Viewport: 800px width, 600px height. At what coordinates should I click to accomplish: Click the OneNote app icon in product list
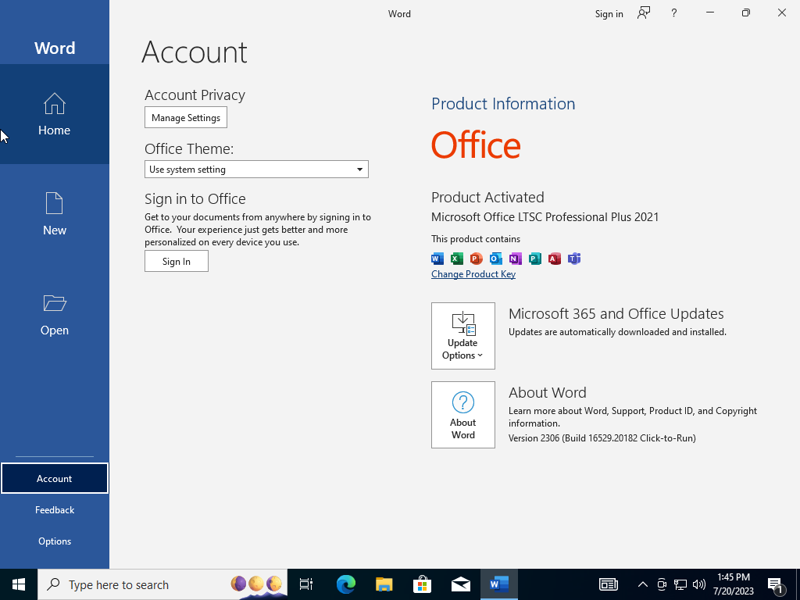point(516,259)
